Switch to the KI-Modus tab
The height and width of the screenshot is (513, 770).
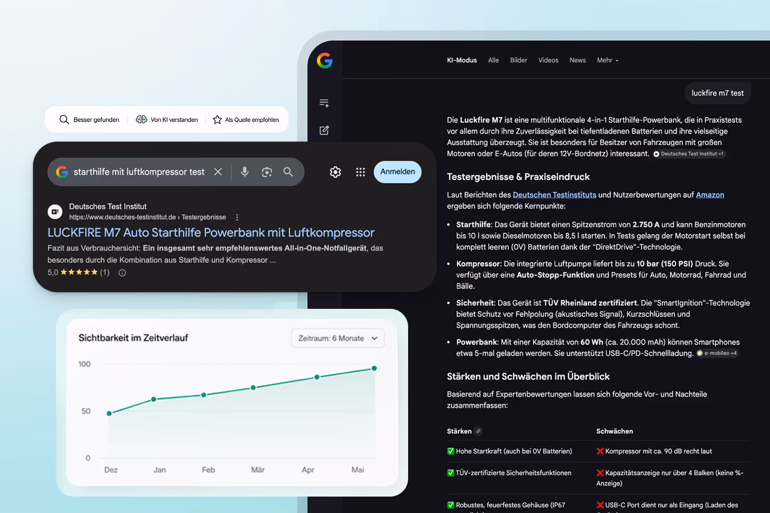[x=462, y=61]
